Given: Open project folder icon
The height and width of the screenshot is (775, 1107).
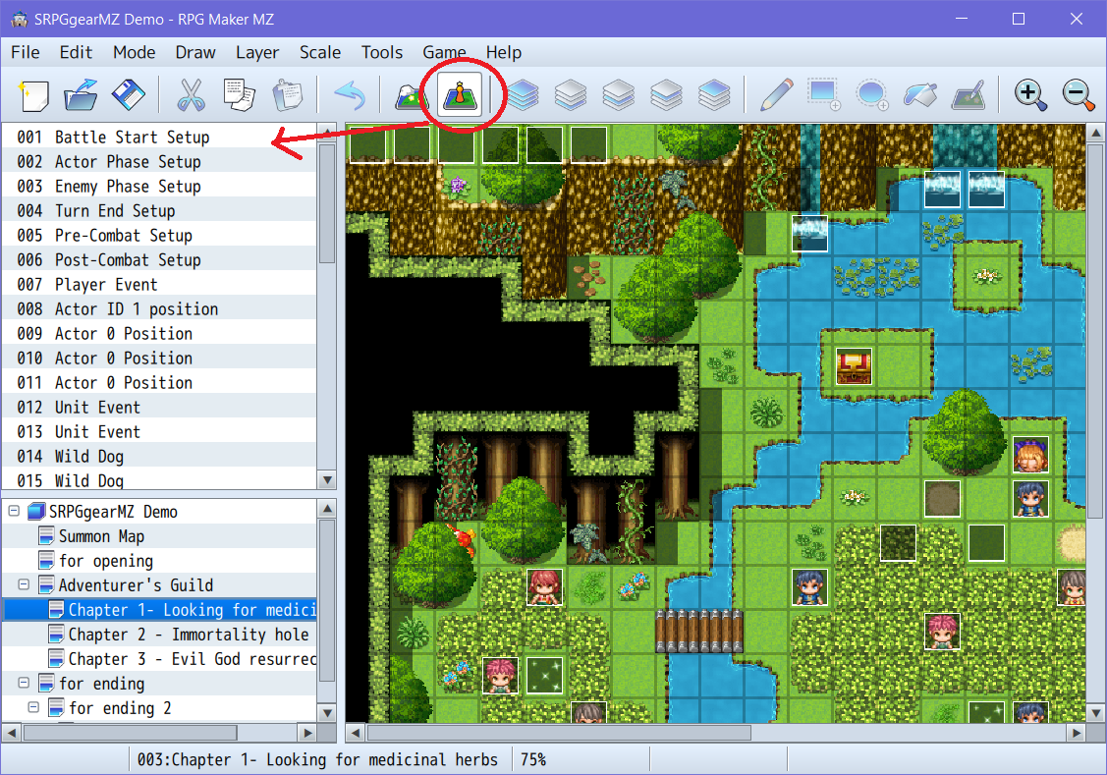Looking at the screenshot, I should [x=81, y=94].
